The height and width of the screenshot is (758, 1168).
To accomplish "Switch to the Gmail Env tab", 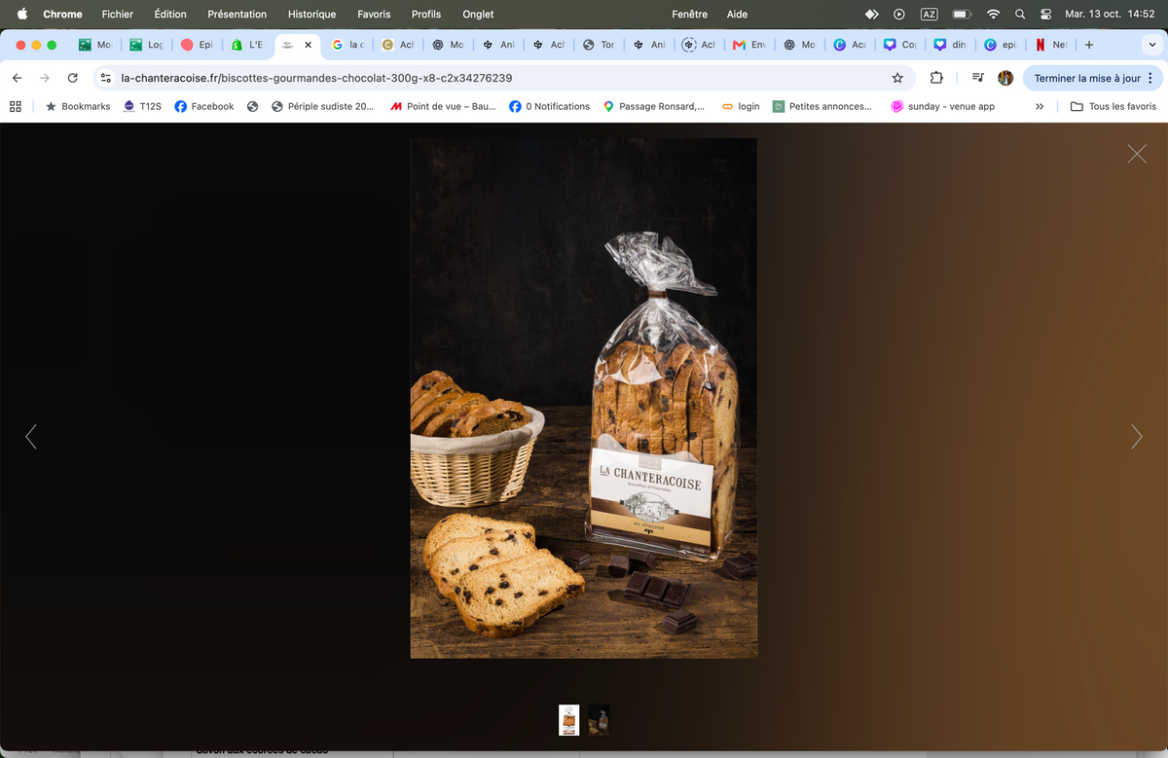I will (x=750, y=45).
